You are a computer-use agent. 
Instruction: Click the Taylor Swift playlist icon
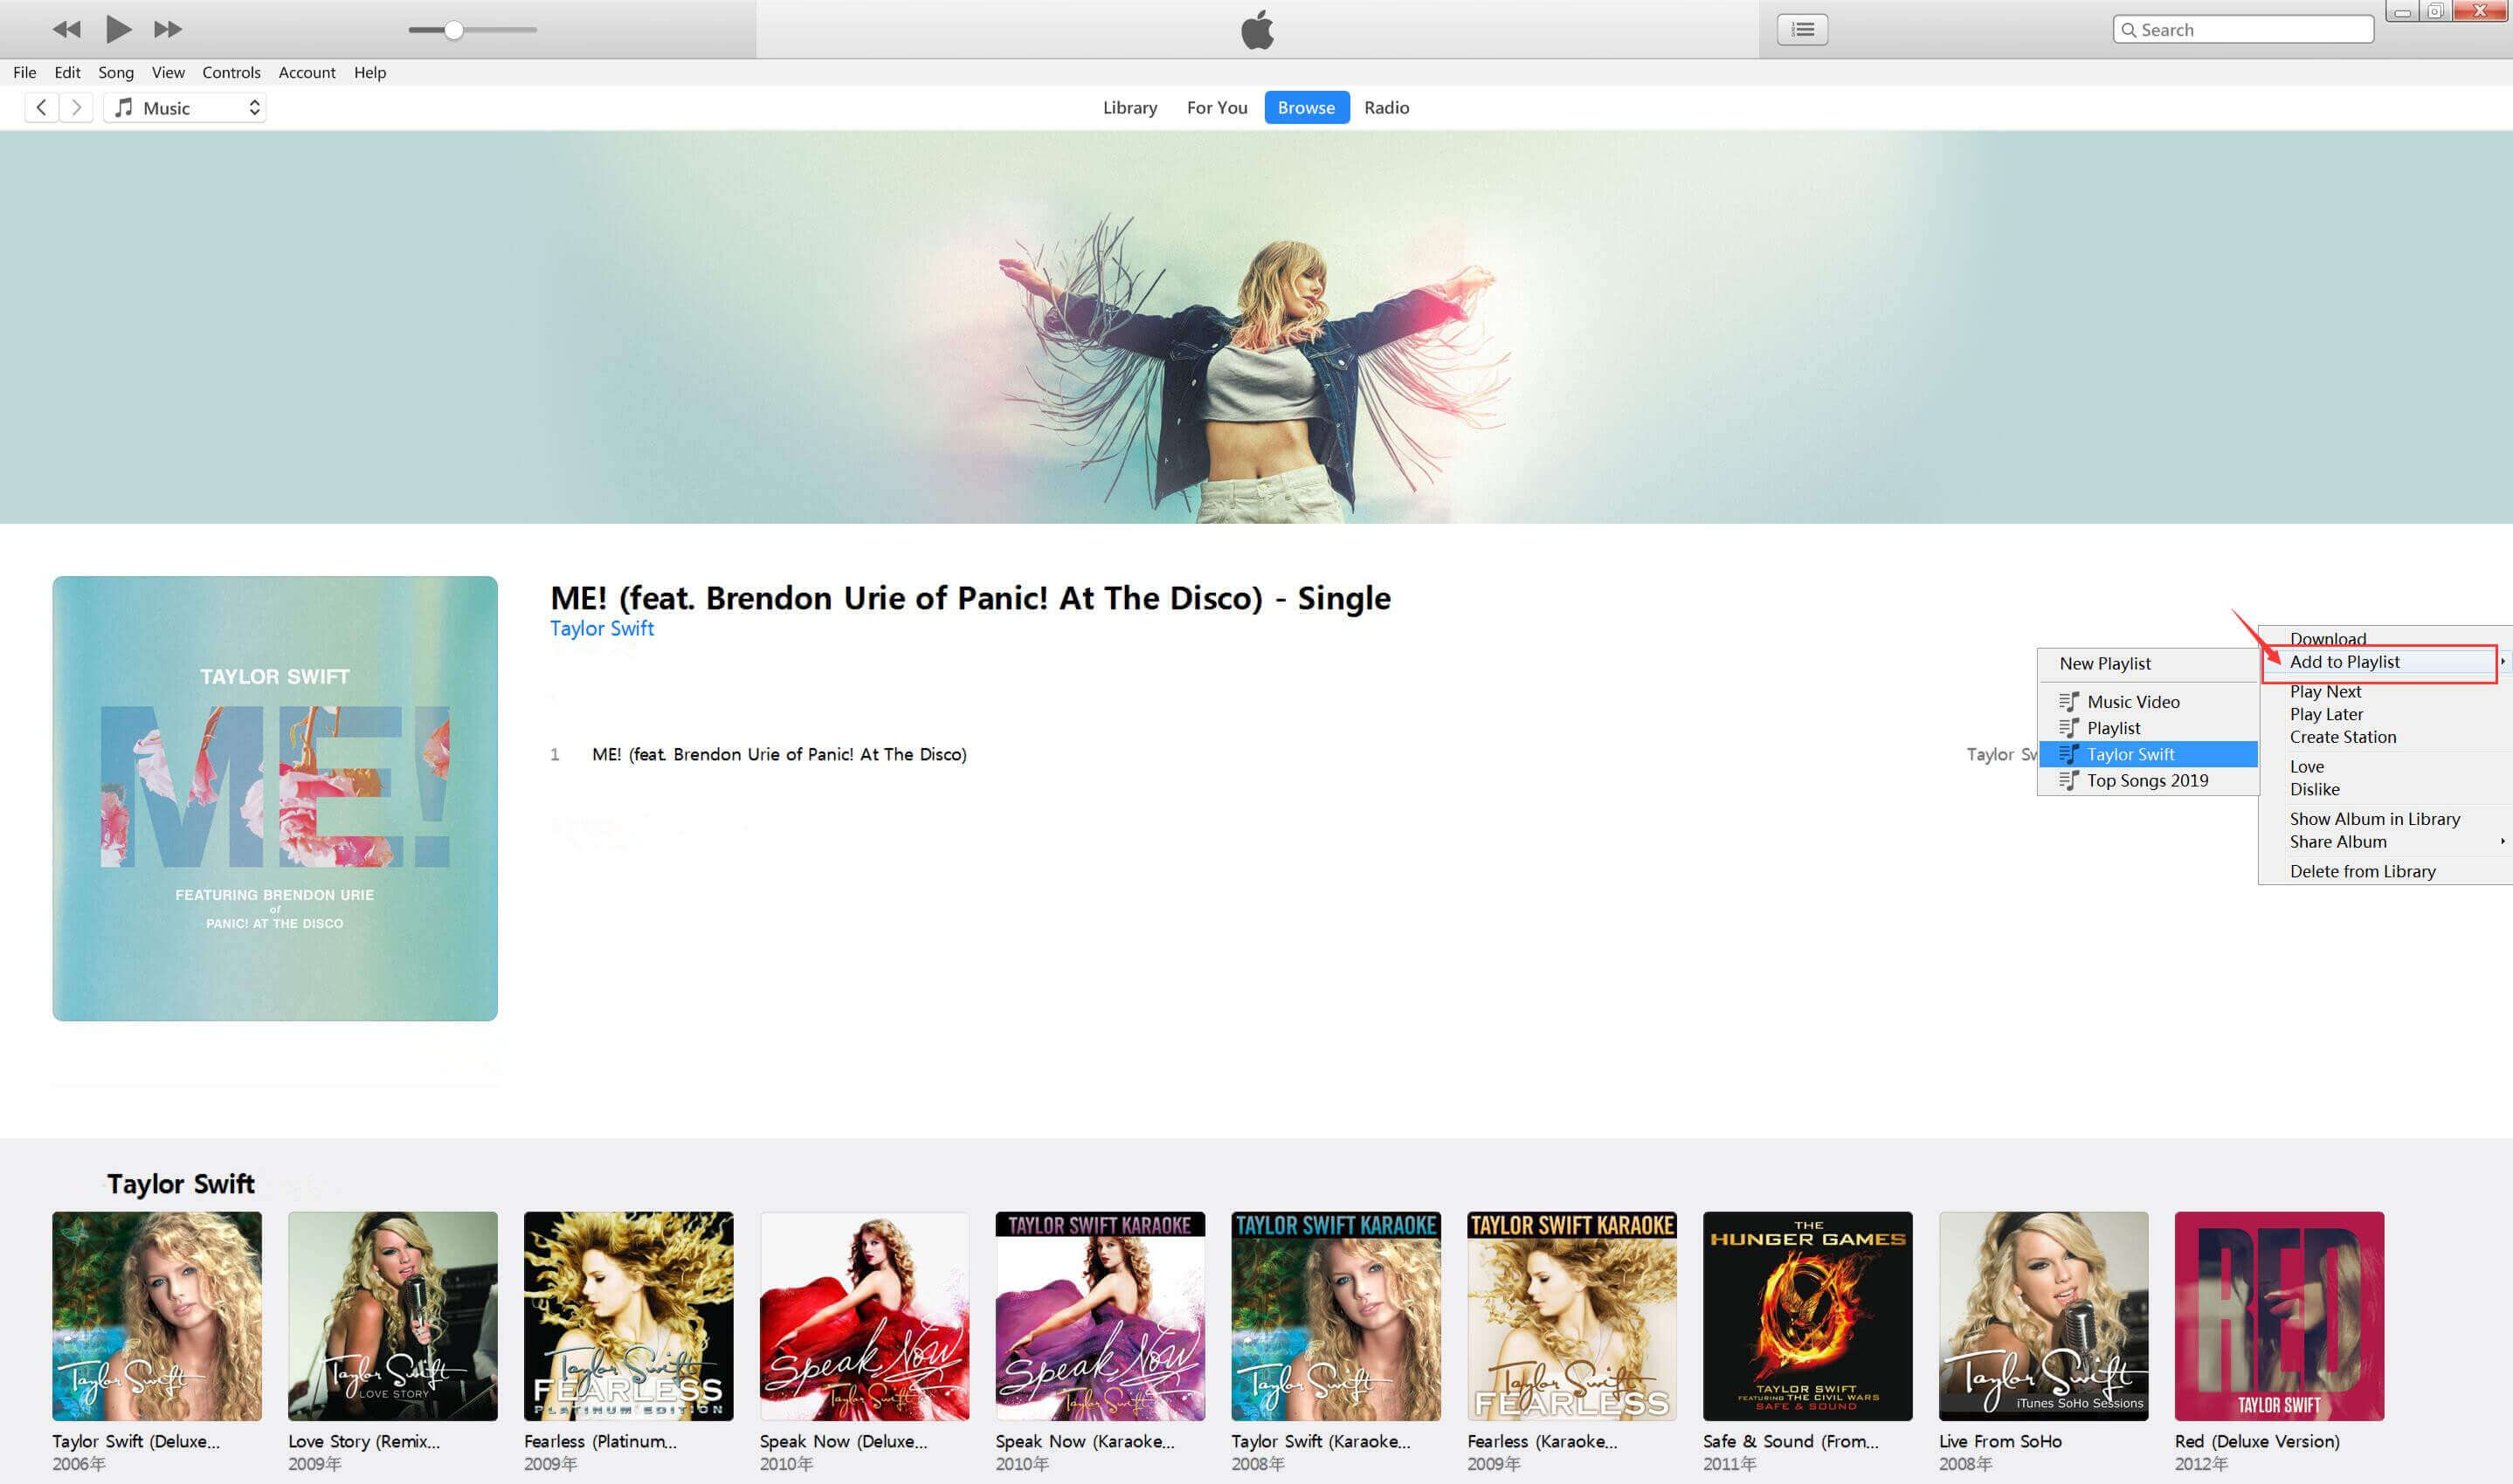pyautogui.click(x=2068, y=752)
